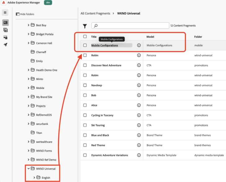Check the Select All header checkbox

(x=85, y=37)
